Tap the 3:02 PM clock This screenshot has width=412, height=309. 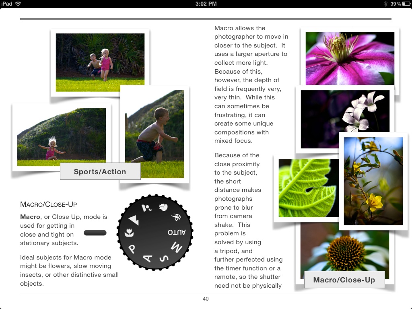[206, 4]
